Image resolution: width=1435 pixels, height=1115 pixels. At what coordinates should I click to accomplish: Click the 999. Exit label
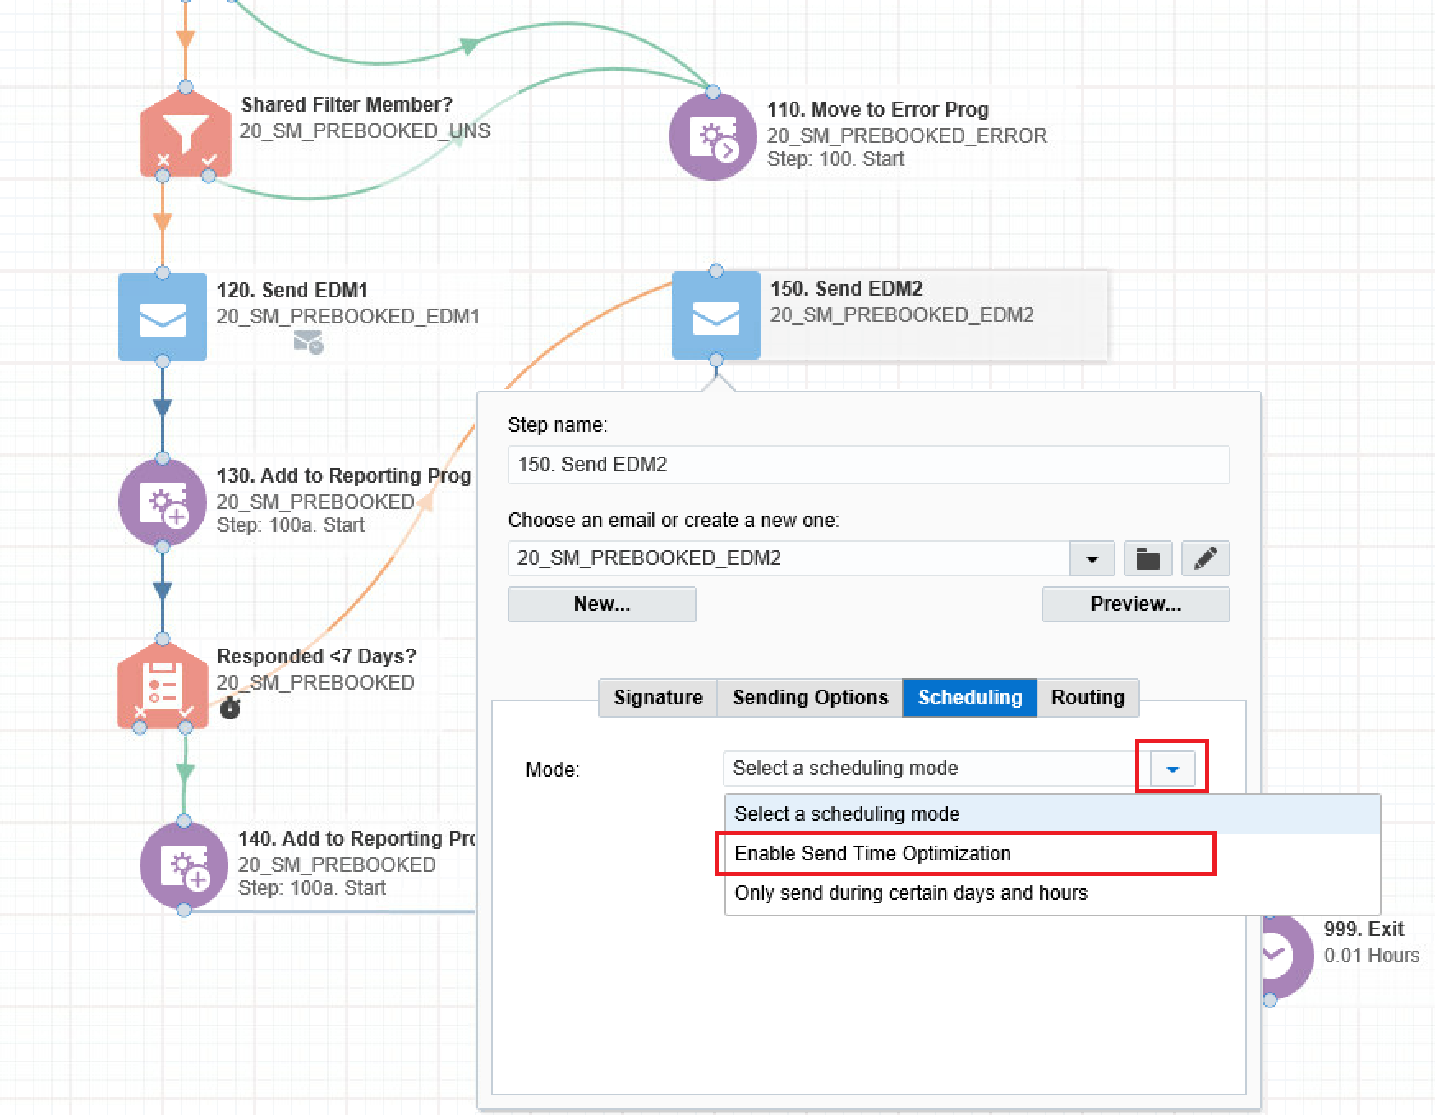tap(1364, 929)
